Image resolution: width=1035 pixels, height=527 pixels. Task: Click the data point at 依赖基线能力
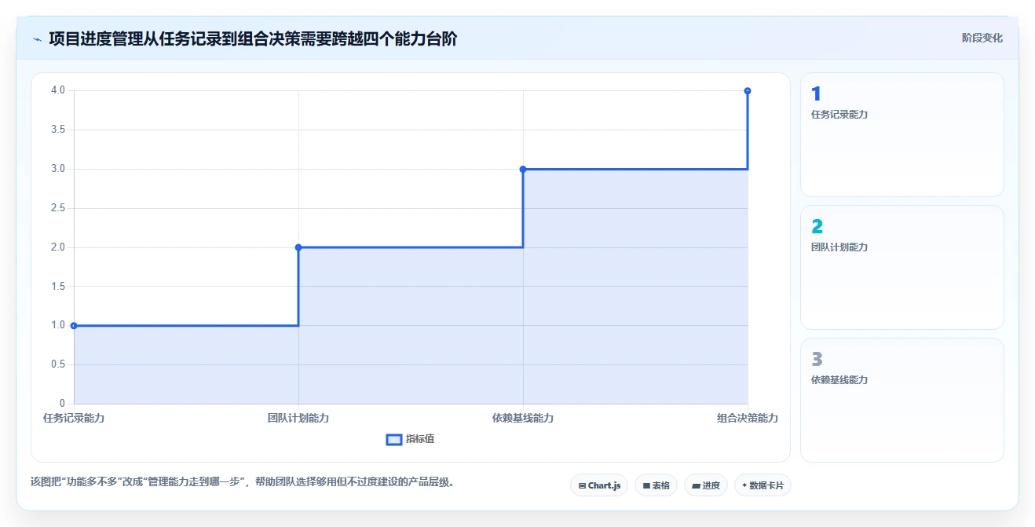(x=523, y=169)
